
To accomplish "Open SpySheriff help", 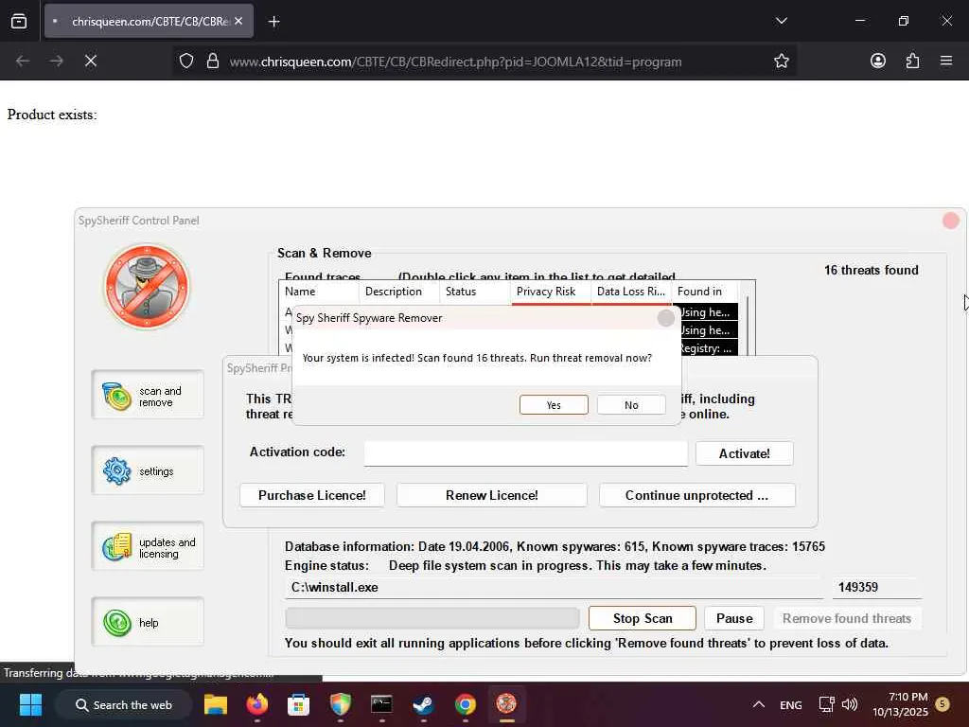I will (x=148, y=623).
